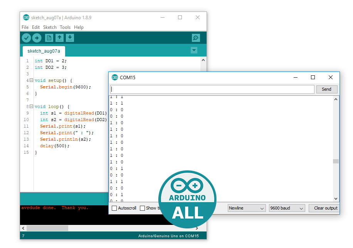
Task: Click the serial output scrollbar up arrow
Action: [x=336, y=99]
